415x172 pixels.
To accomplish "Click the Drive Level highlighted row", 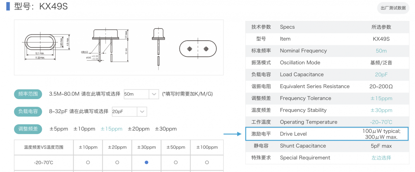I will [x=326, y=134].
